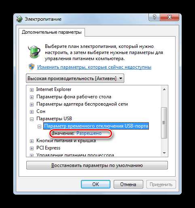Select the Дополнительные параметры tab
Image resolution: width=195 pixels, height=208 pixels.
tap(52, 32)
